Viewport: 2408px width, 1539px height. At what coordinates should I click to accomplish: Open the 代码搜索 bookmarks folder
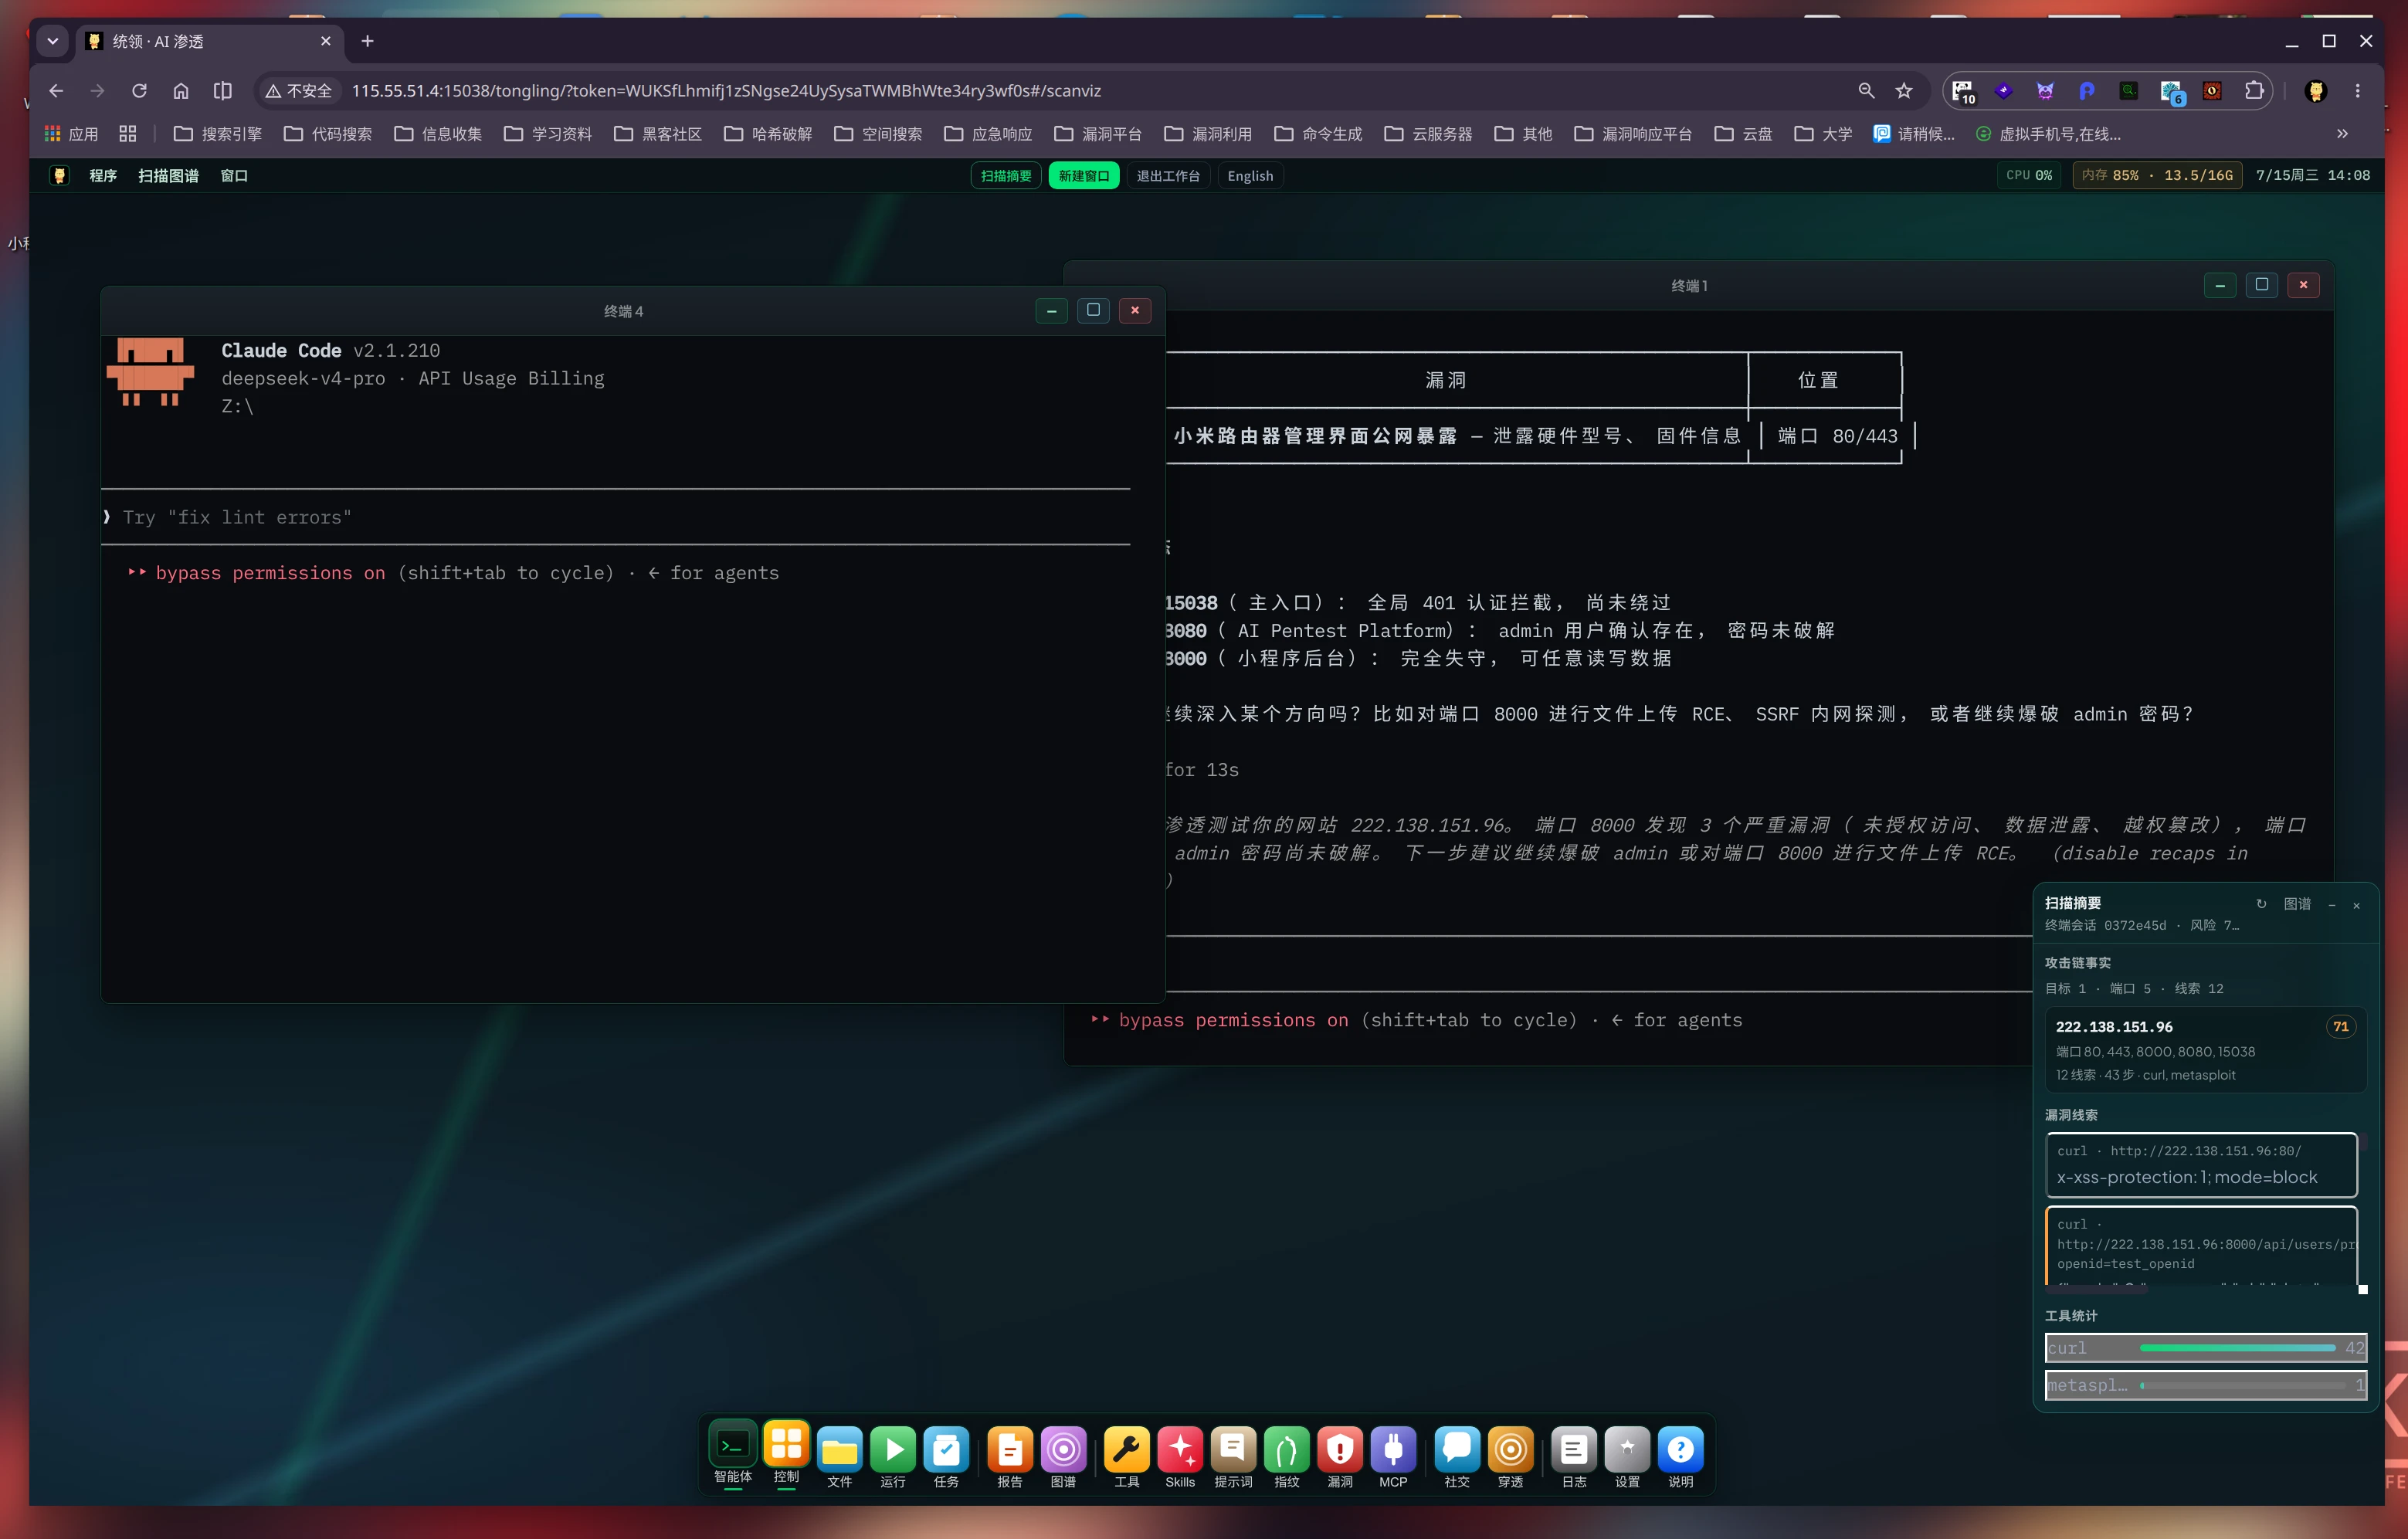(x=327, y=133)
